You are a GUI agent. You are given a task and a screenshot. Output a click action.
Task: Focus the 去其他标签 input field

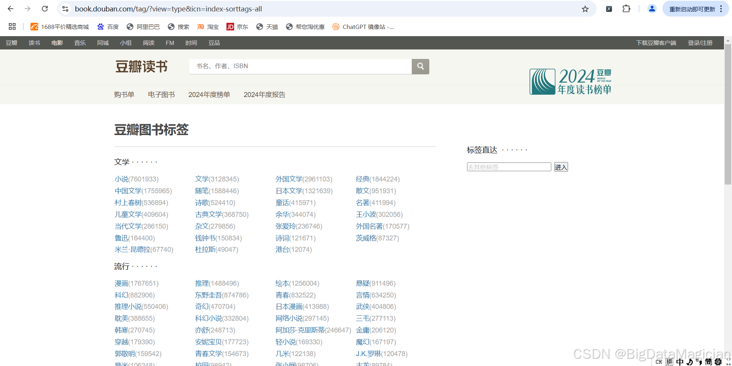509,167
